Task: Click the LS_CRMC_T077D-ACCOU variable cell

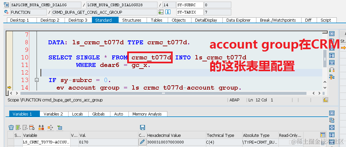Action: [x=46, y=142]
